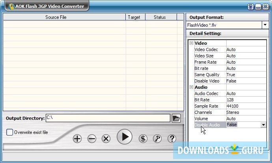Click the Source File column header

64,17
